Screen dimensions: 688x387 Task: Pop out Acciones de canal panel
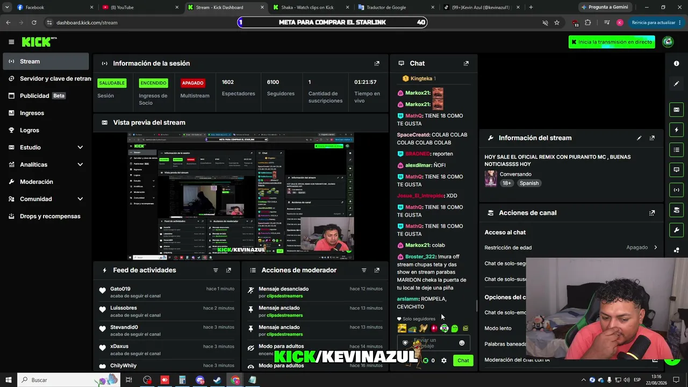pyautogui.click(x=652, y=213)
